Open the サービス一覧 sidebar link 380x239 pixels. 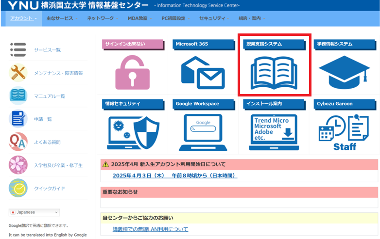pyautogui.click(x=47, y=50)
